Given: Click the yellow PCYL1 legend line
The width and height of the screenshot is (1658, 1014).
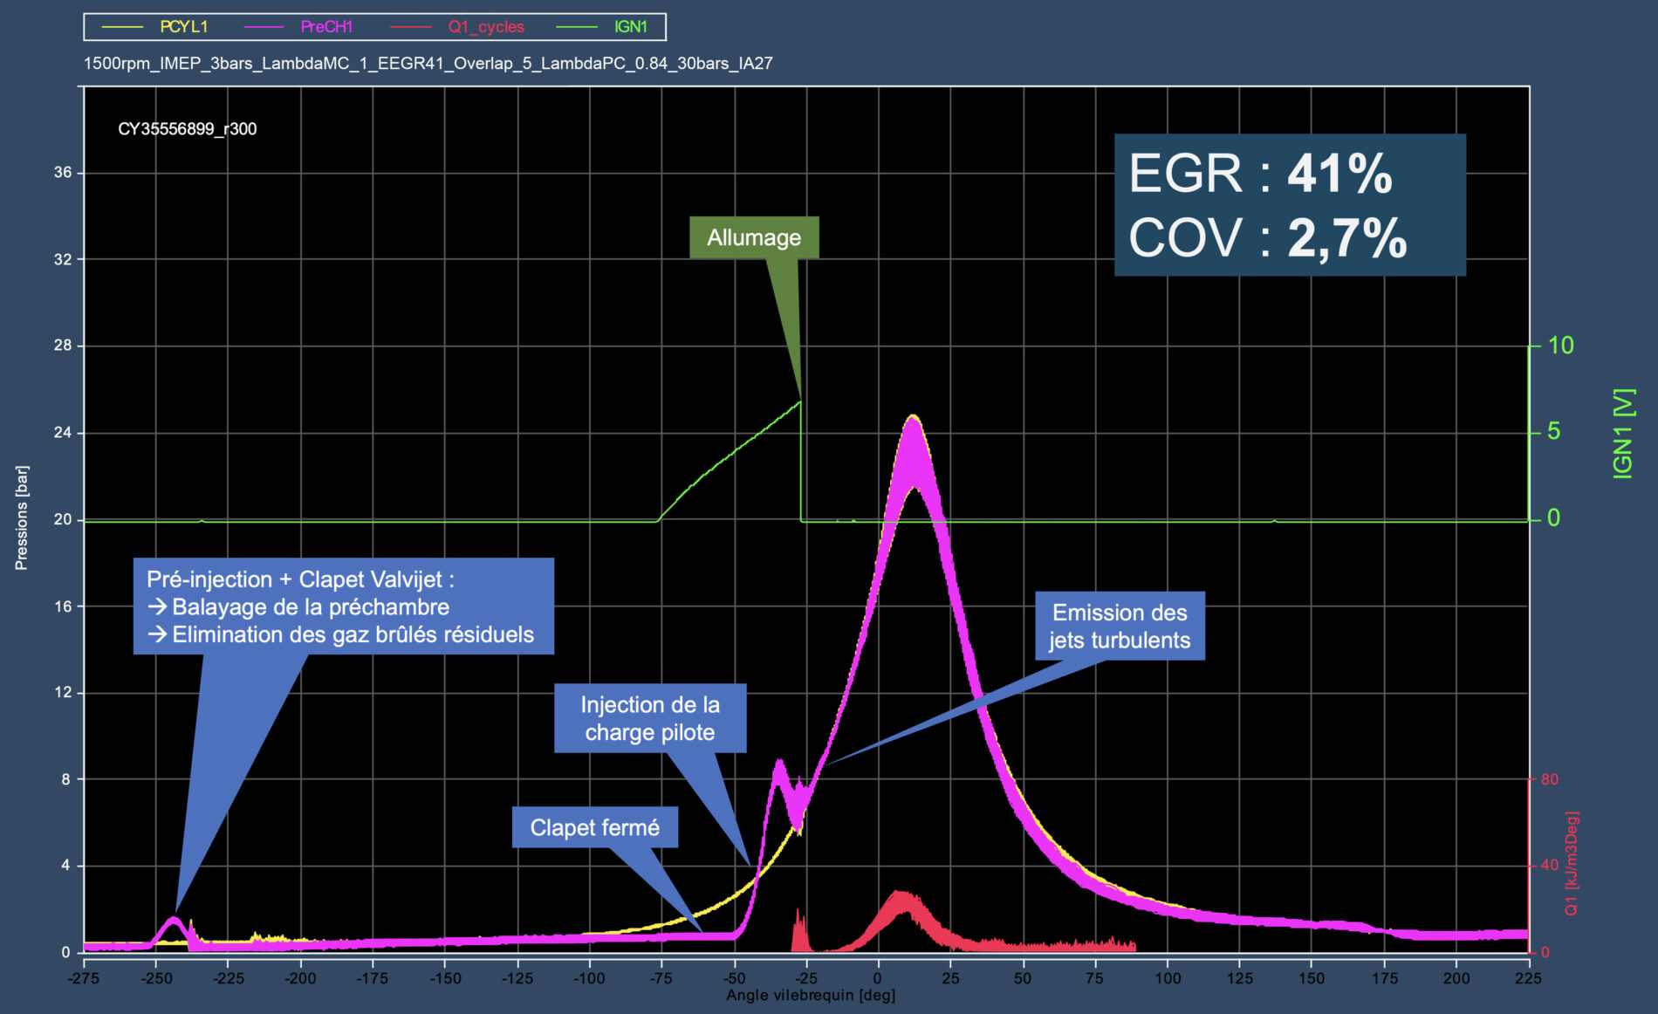Looking at the screenshot, I should pos(122,27).
